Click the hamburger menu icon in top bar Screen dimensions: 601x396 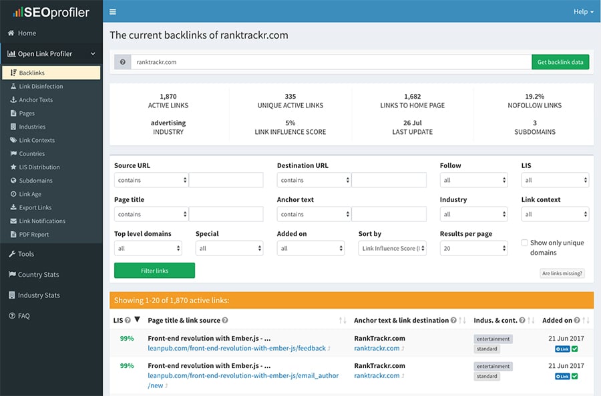(113, 11)
